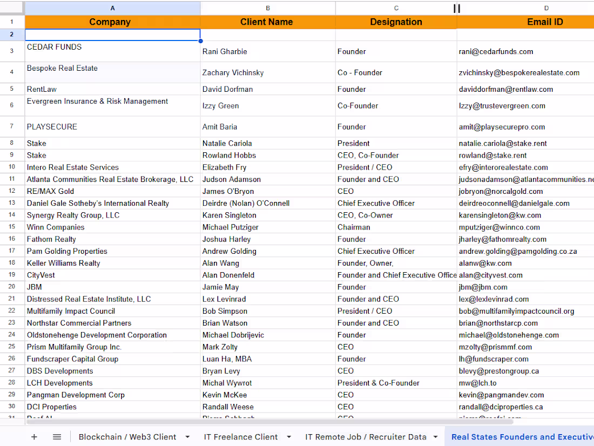Select Daniel Gale Sotheby's International Realty cell
594x446 pixels.
[112, 203]
